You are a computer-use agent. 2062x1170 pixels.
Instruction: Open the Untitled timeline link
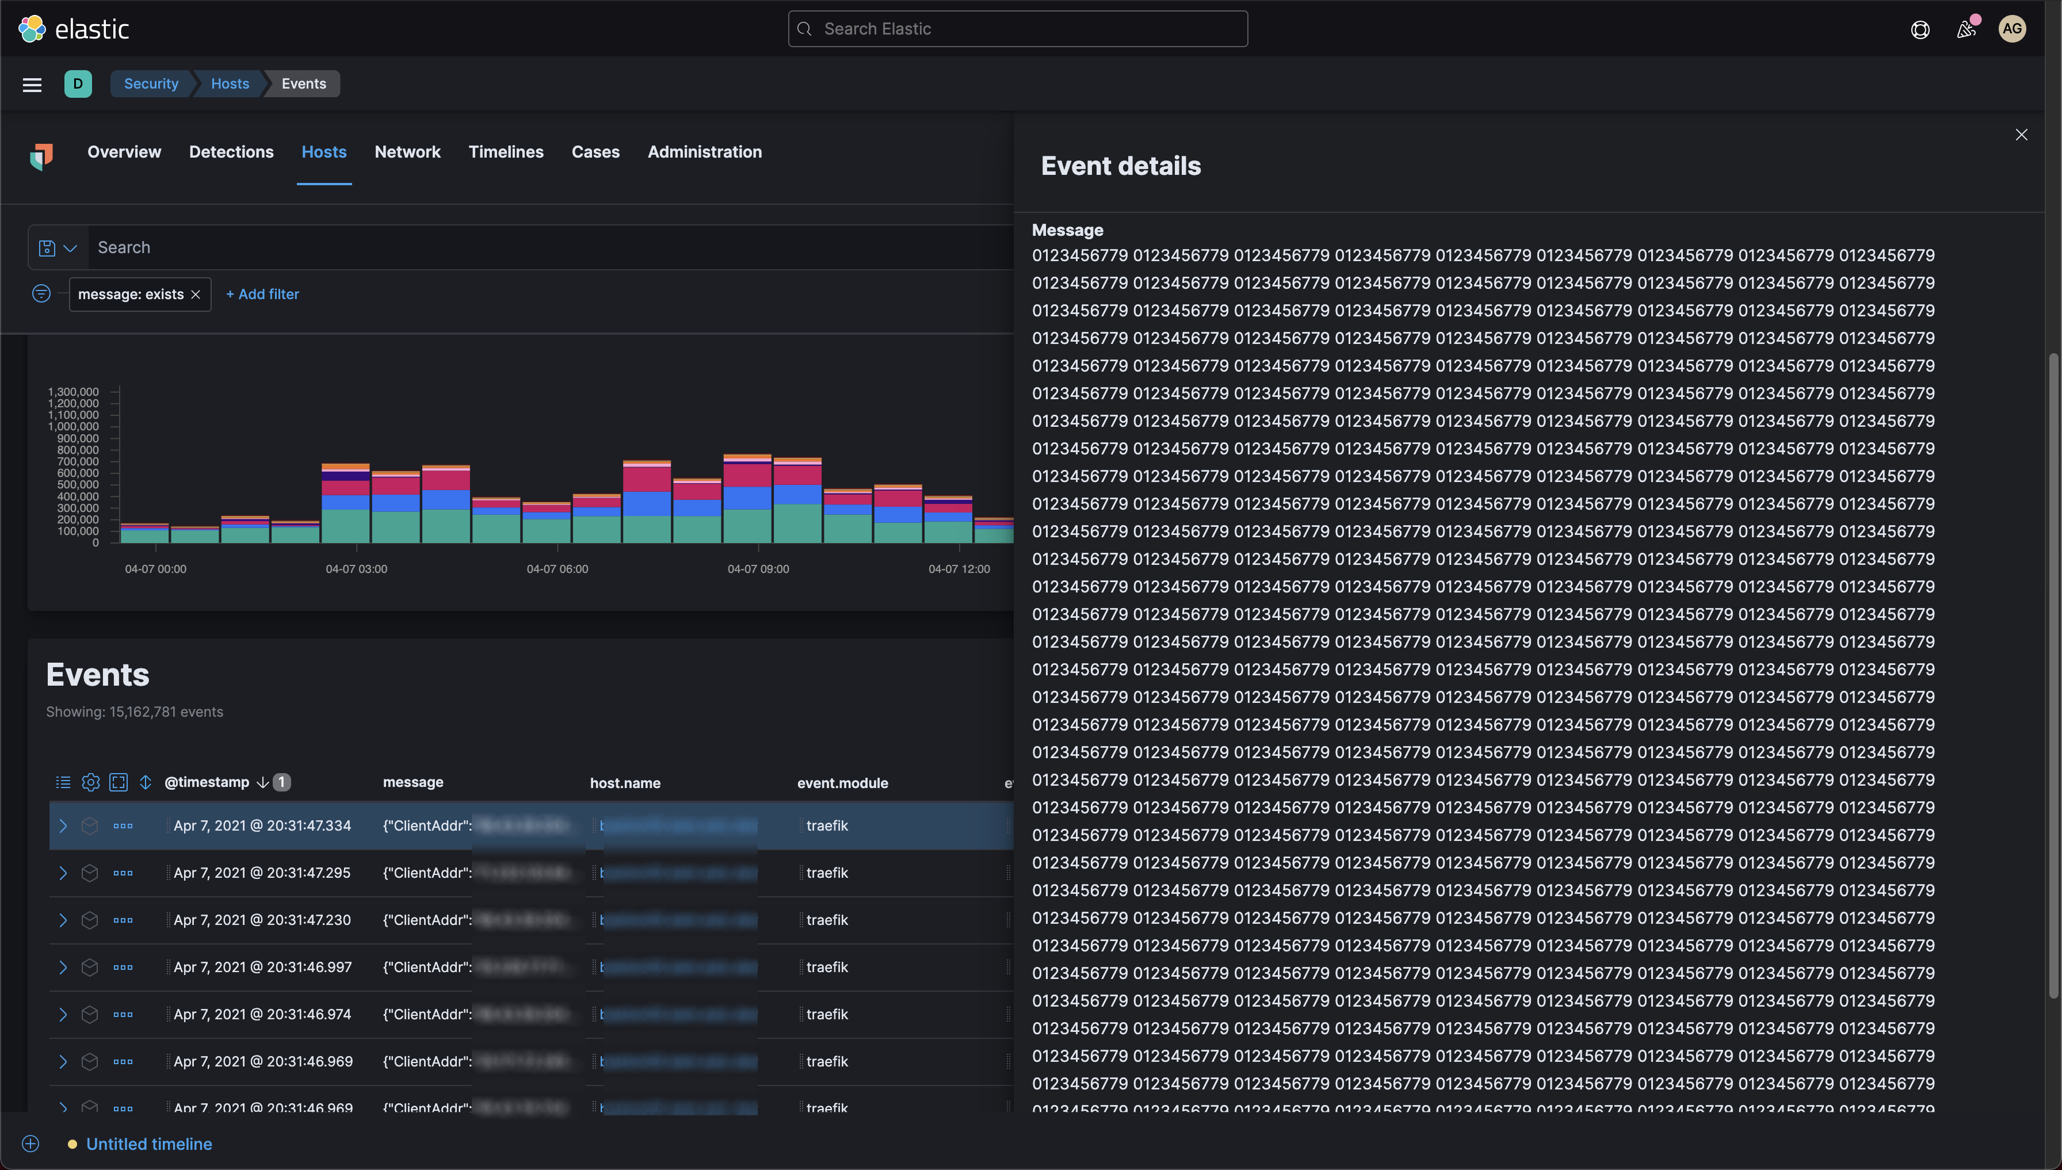click(x=150, y=1144)
